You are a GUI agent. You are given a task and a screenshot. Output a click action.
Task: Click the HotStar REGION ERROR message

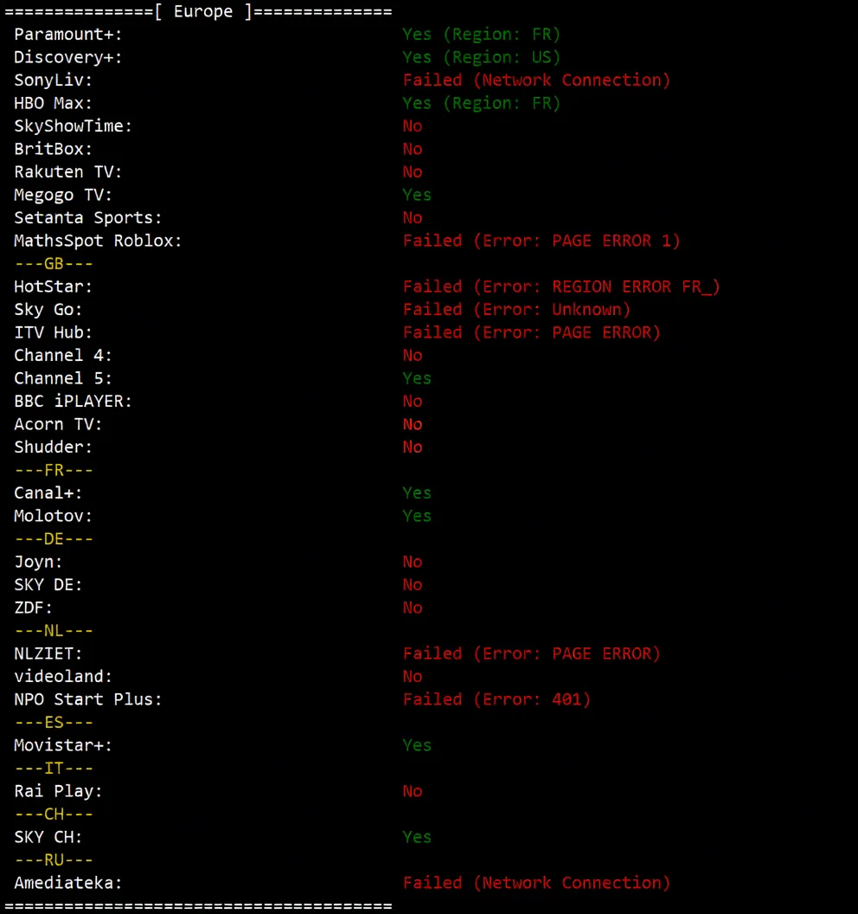click(x=561, y=286)
